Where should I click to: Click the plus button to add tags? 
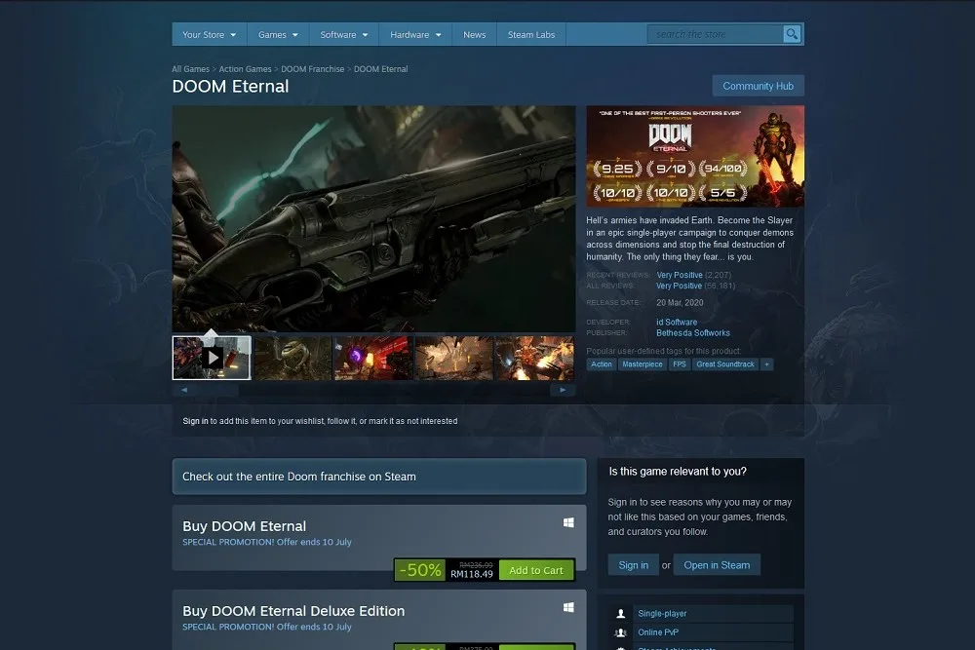click(766, 364)
